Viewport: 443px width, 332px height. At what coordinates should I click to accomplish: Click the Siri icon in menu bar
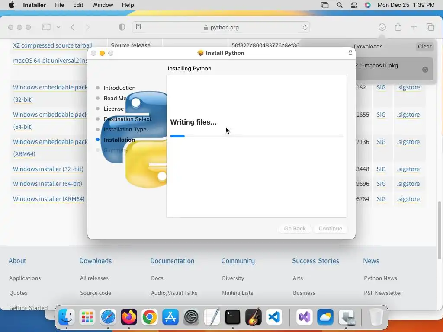[368, 5]
